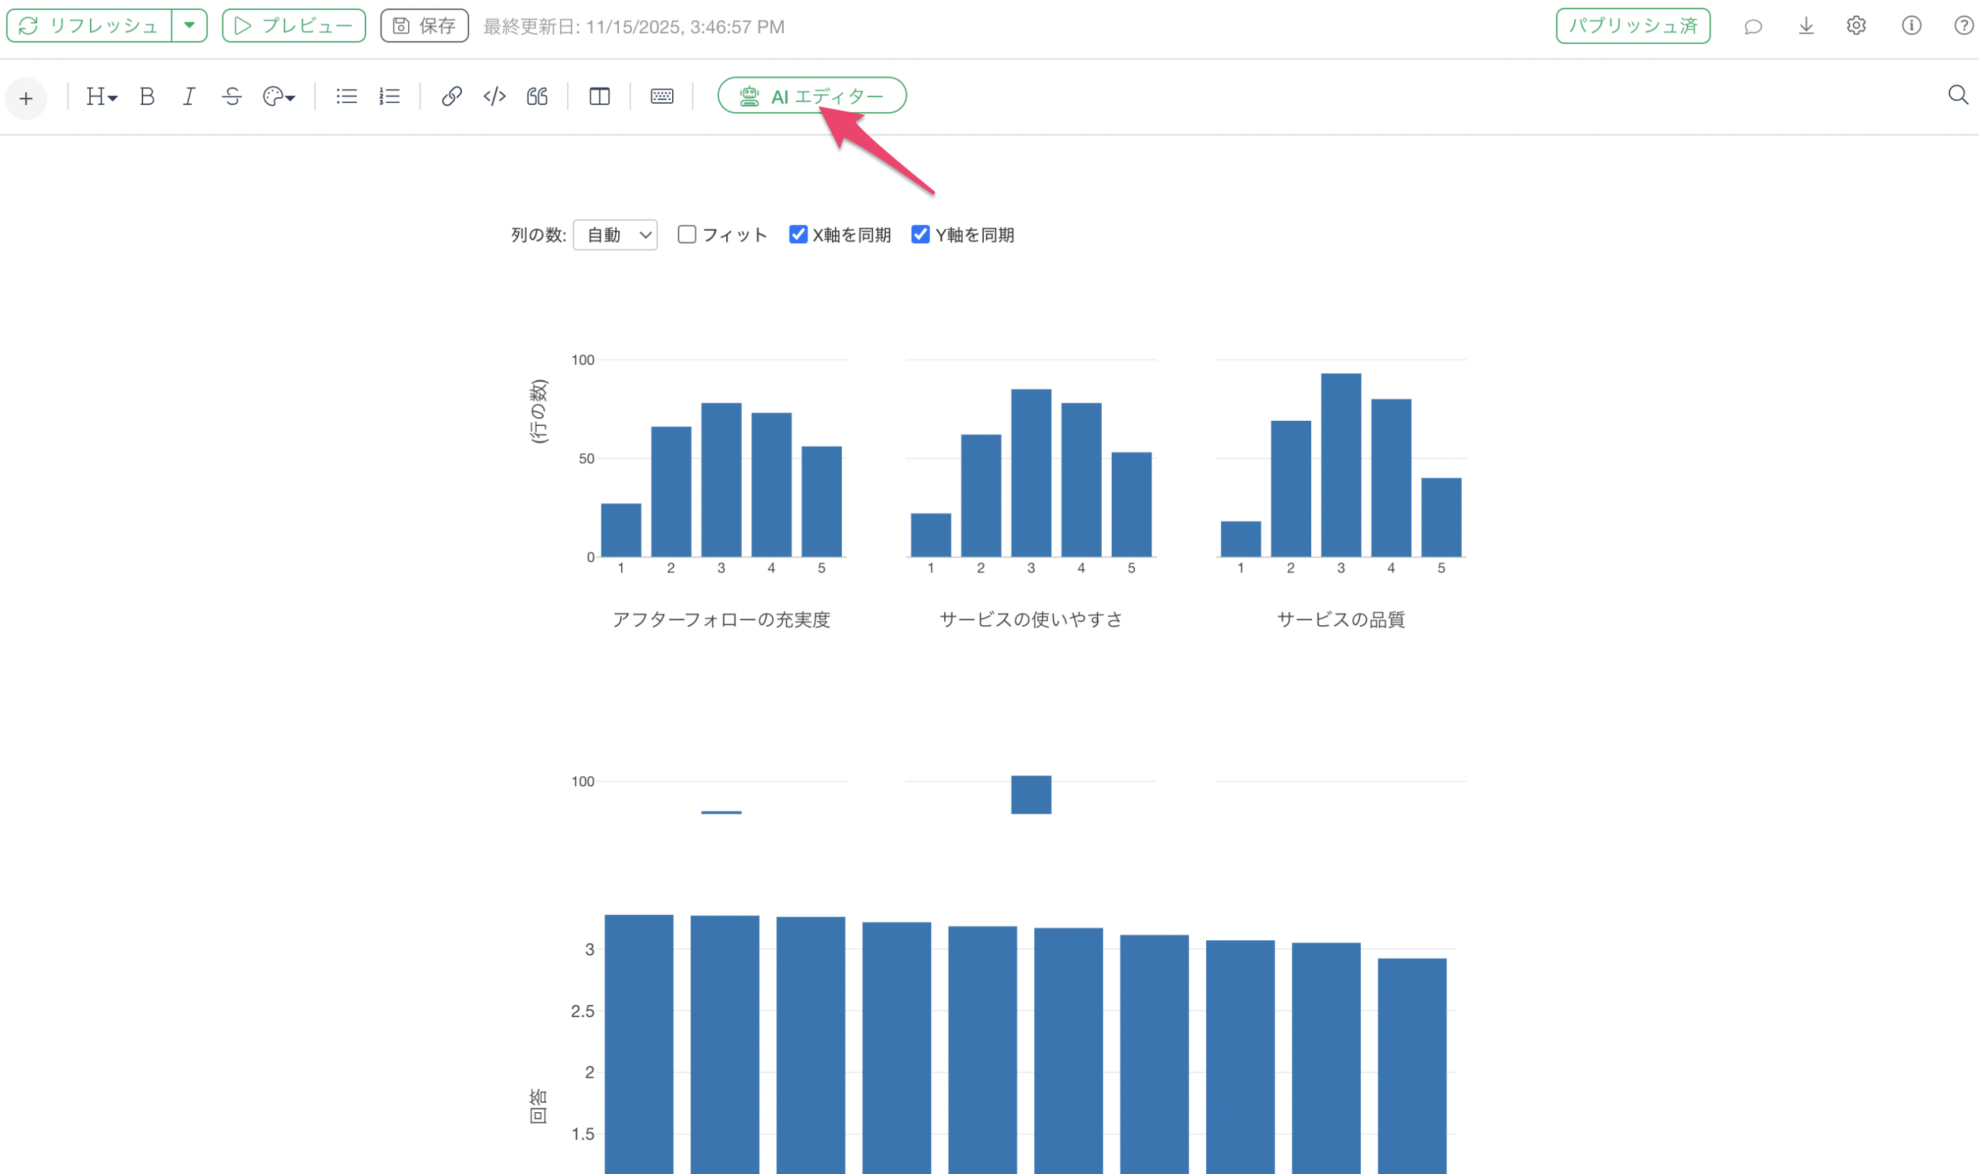The width and height of the screenshot is (1979, 1174).
Task: Insert a blockquote
Action: pos(538,96)
